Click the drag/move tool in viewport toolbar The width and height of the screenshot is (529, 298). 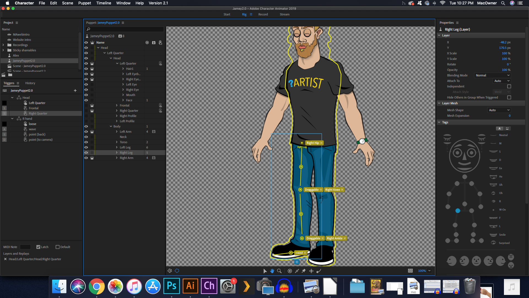tap(272, 271)
